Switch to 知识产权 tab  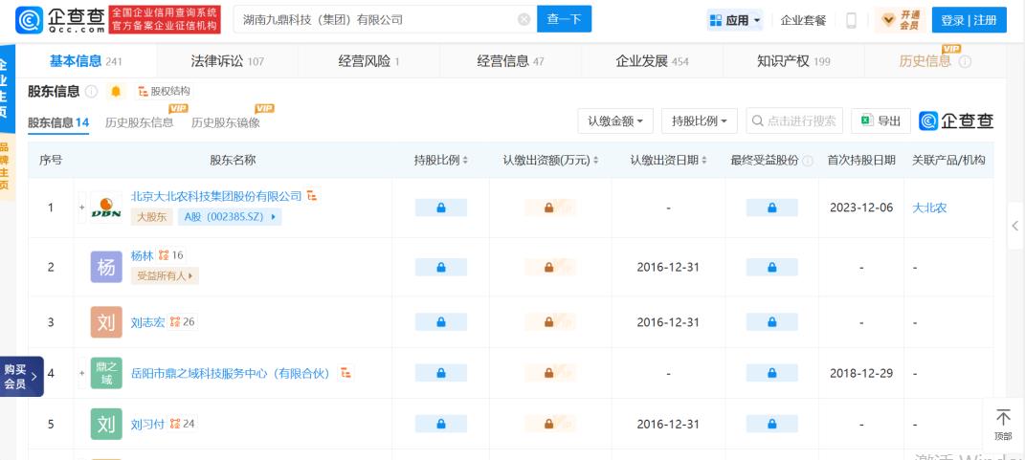[793, 61]
